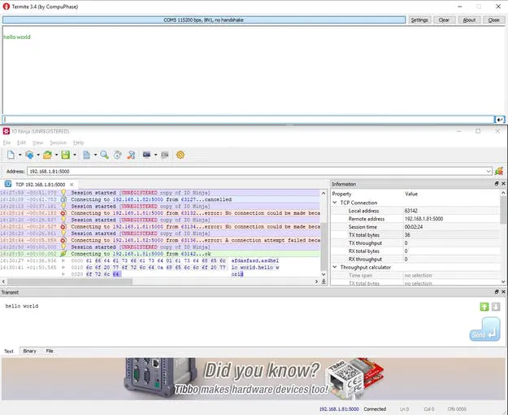Screen dimensions: 508x415
Task: Click the Send button in Transmit pane
Action: [484, 329]
